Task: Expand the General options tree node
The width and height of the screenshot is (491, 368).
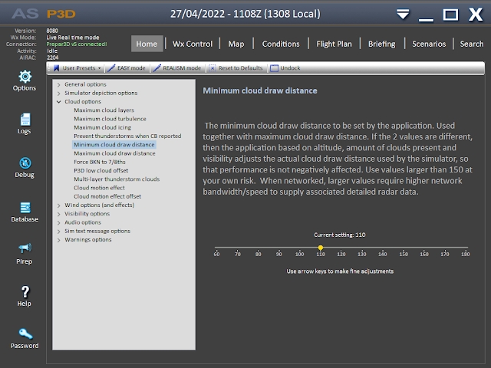Action: pos(59,84)
